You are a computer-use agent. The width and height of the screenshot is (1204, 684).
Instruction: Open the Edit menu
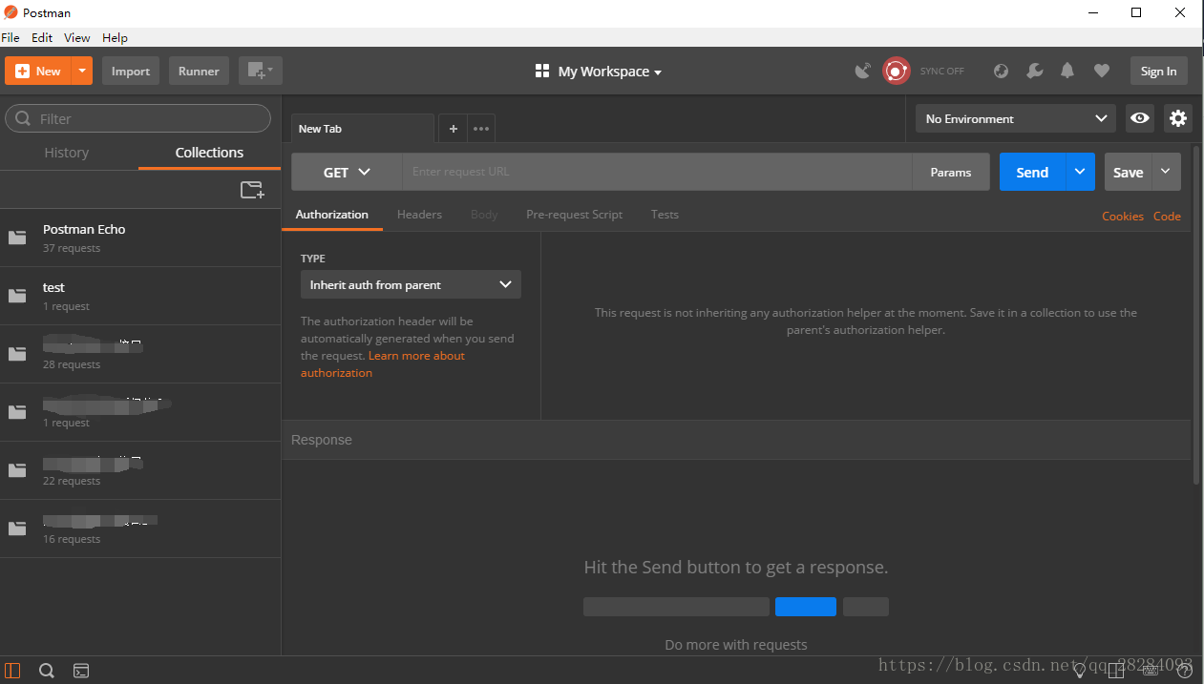pyautogui.click(x=42, y=38)
